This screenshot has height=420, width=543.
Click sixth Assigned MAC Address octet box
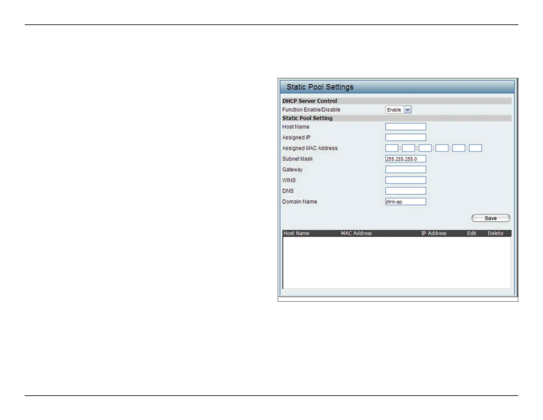pyautogui.click(x=475, y=148)
